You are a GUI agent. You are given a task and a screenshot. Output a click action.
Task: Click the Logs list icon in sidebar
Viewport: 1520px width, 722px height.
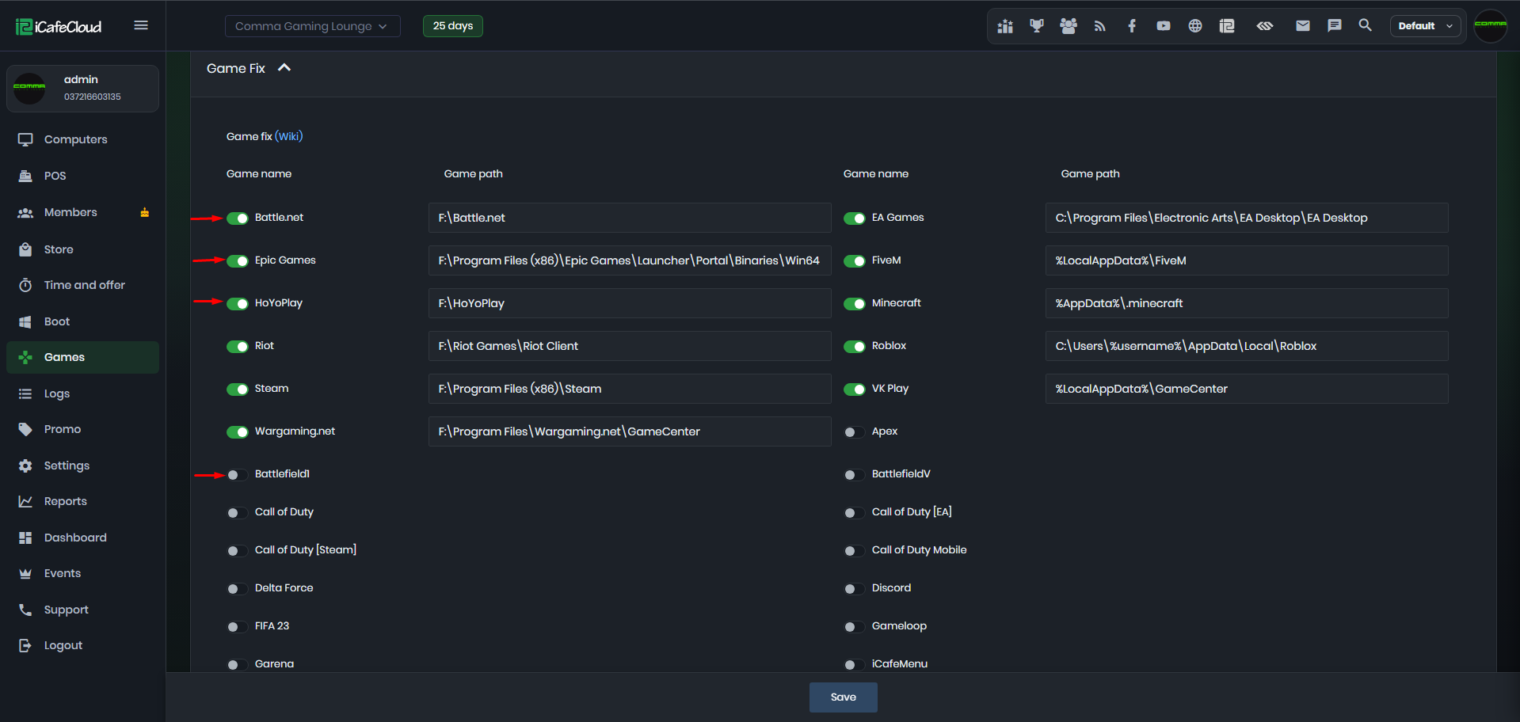click(25, 393)
